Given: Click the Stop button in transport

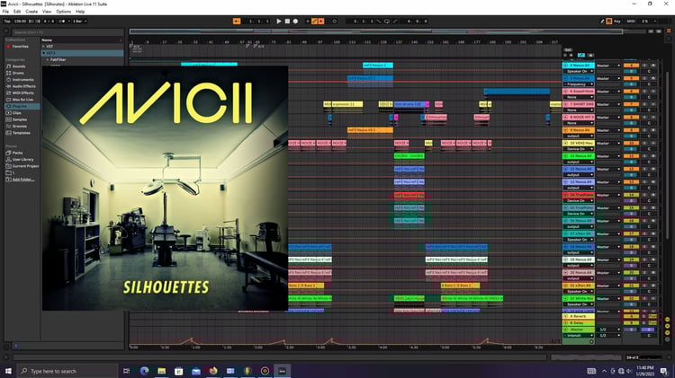Looking at the screenshot, I should (287, 21).
